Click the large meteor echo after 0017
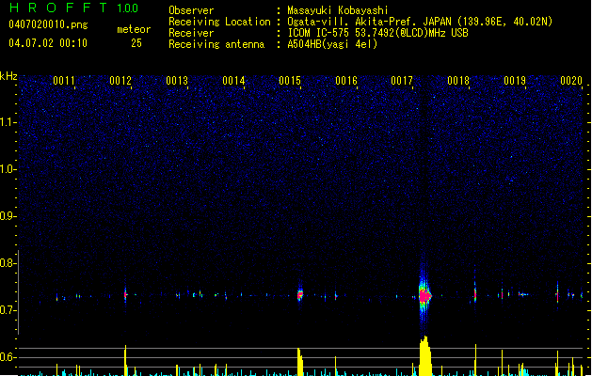592x376 pixels. coord(424,295)
